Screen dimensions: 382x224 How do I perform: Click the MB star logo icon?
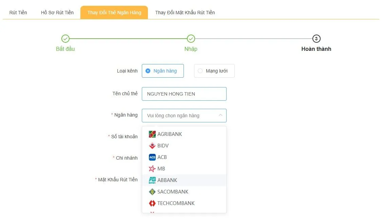[152, 169]
